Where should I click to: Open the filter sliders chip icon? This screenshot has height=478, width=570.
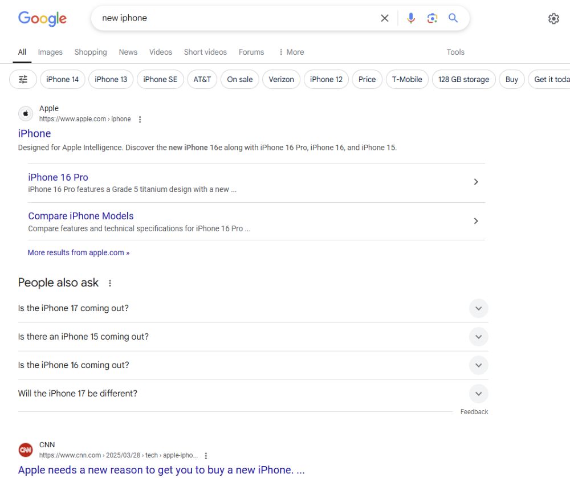(x=23, y=79)
